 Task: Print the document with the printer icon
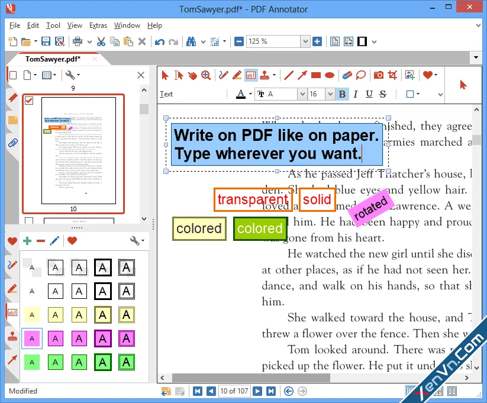pos(78,41)
